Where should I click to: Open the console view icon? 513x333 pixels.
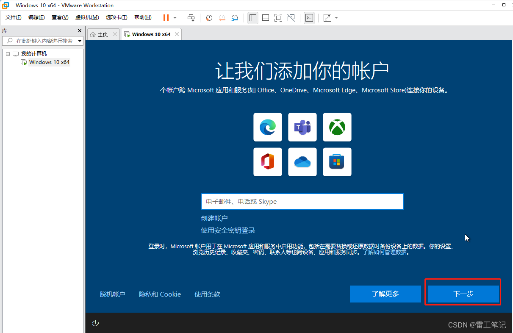click(x=309, y=18)
